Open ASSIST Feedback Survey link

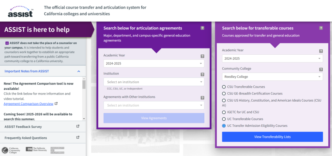(x=23, y=127)
